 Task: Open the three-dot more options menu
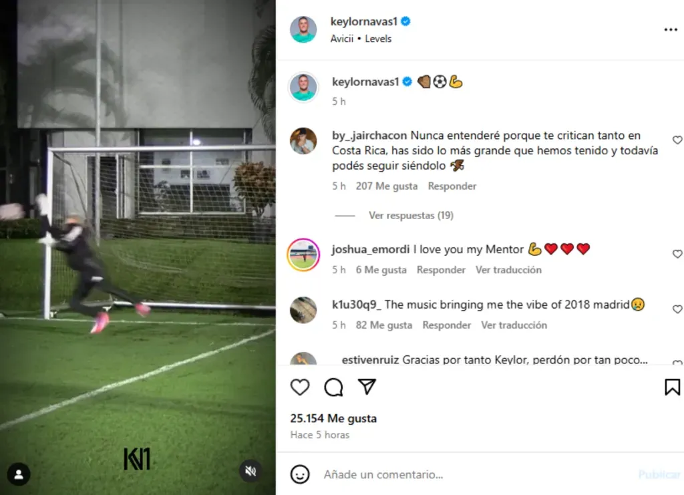(x=671, y=29)
